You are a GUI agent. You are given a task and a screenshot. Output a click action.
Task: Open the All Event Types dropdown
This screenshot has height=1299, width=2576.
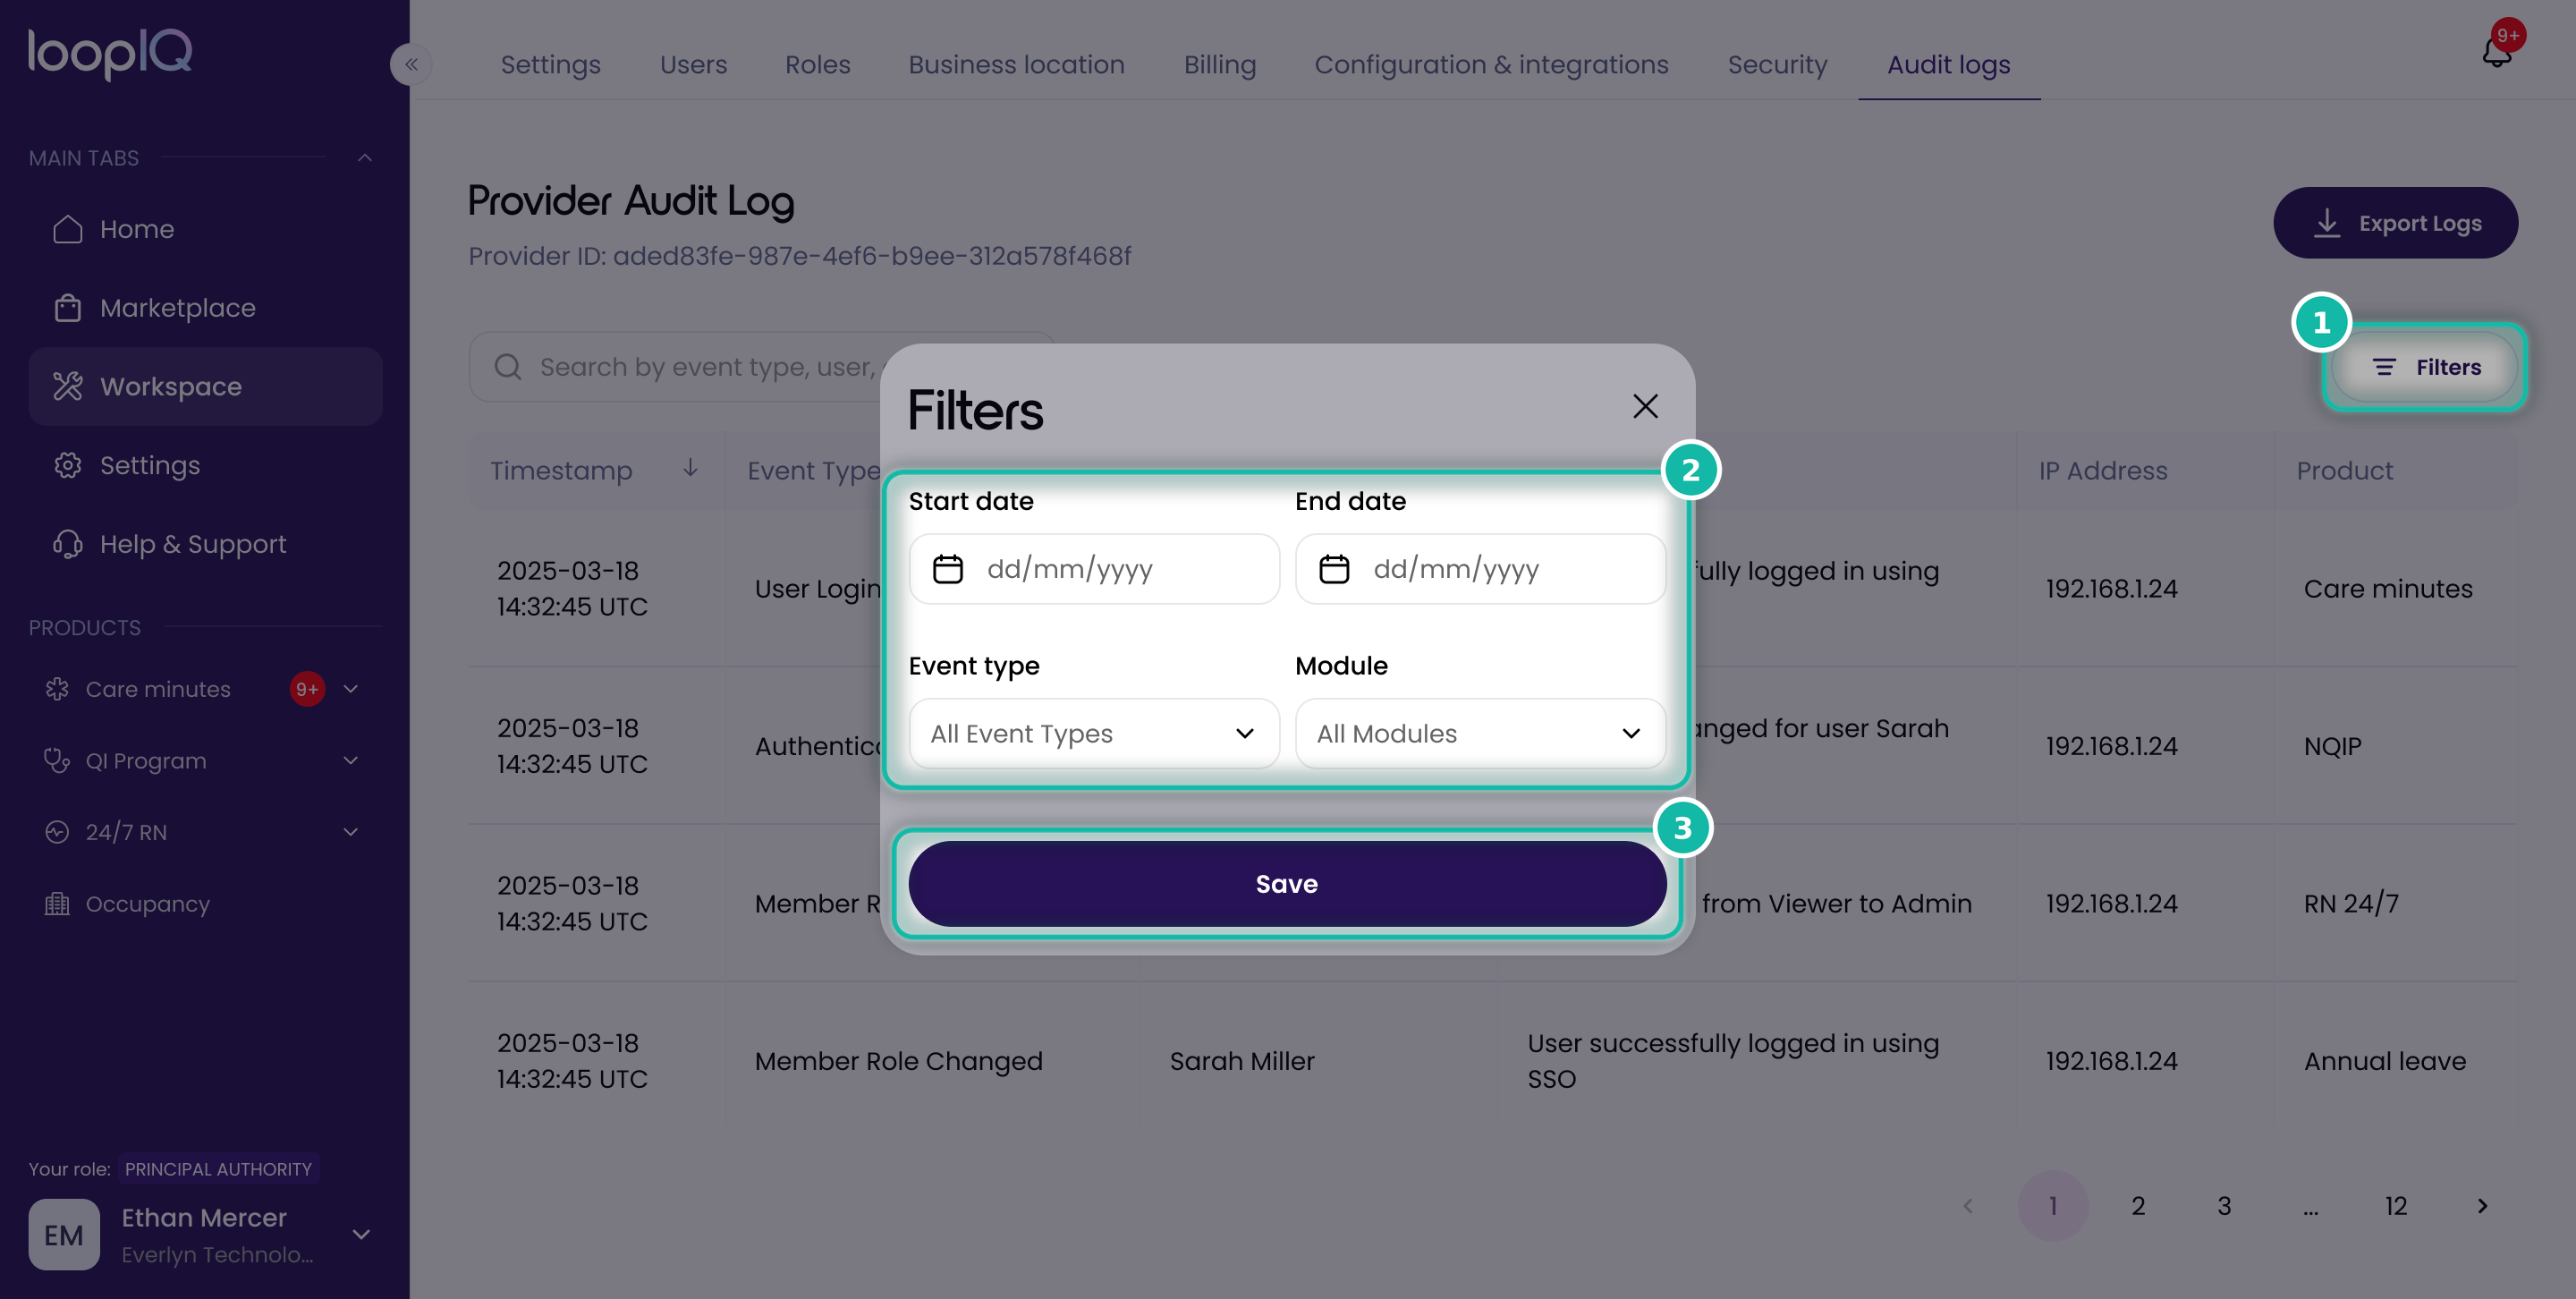click(1094, 734)
